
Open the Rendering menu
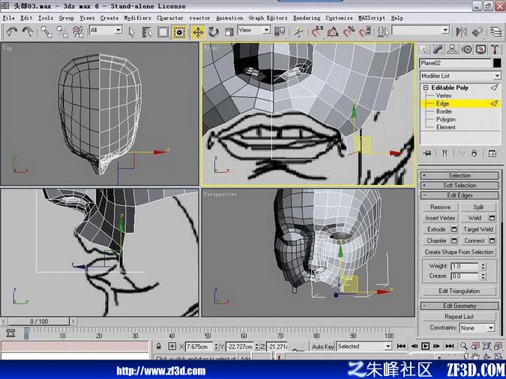[x=307, y=18]
